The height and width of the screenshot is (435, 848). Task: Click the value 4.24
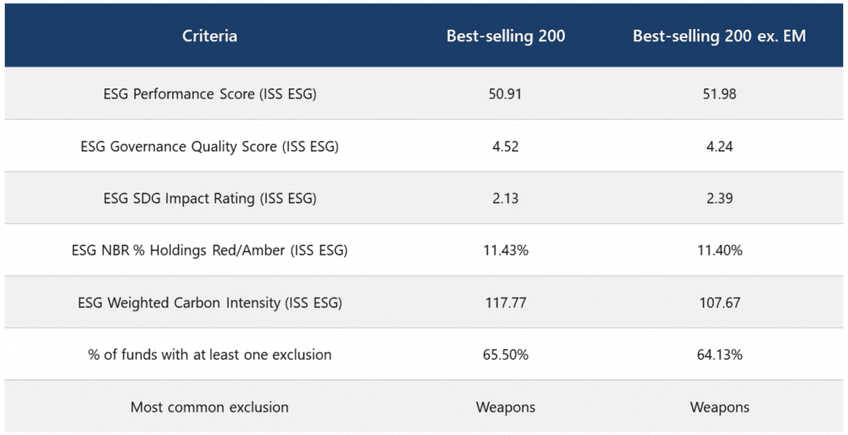pos(719,146)
